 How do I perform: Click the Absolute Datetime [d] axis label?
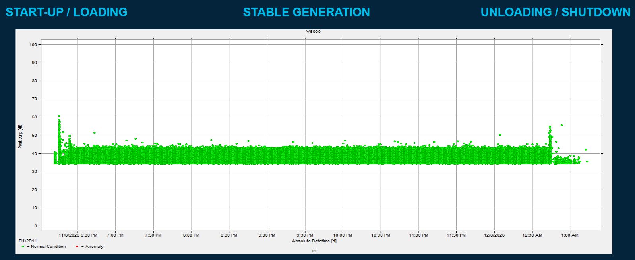[x=314, y=241]
